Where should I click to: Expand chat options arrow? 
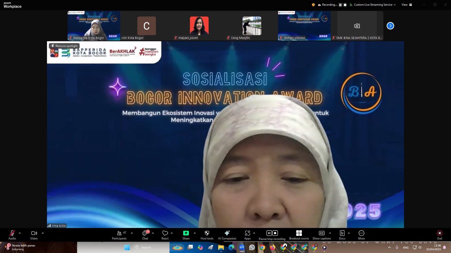(153, 233)
